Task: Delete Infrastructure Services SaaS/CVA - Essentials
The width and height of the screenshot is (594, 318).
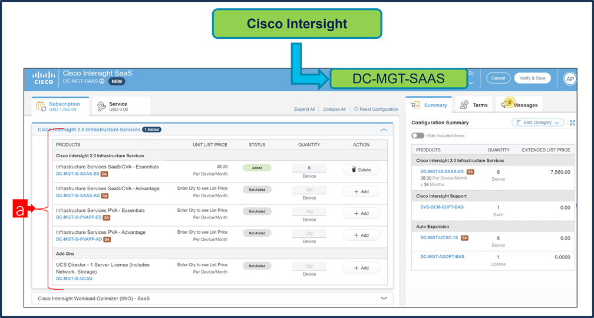Action: [361, 170]
